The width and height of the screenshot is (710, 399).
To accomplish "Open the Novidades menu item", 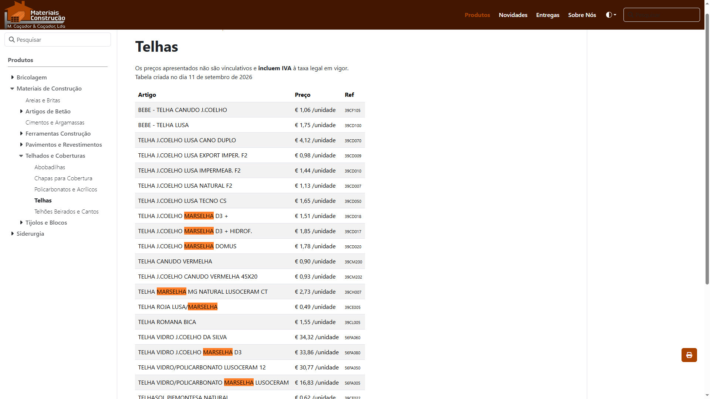I will tap(513, 15).
